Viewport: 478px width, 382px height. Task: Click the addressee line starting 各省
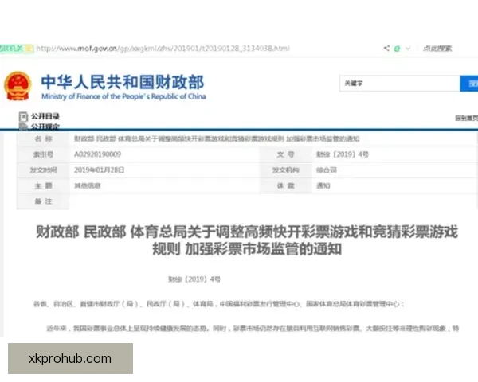(218, 304)
